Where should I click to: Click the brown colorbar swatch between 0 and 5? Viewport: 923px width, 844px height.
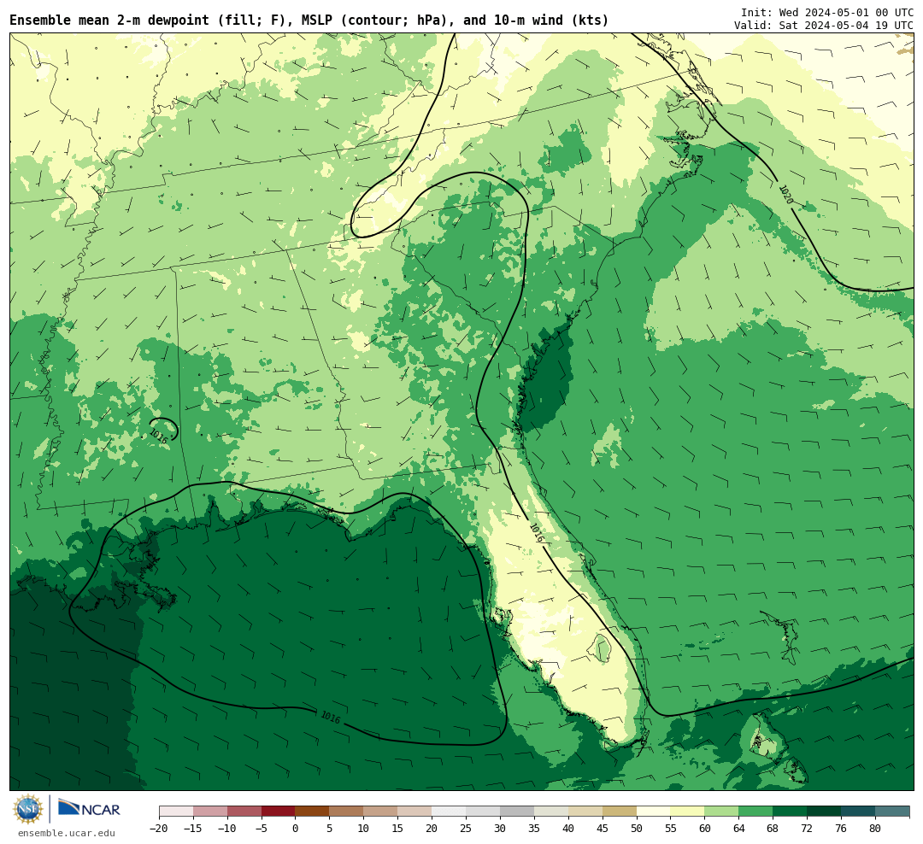tap(311, 812)
